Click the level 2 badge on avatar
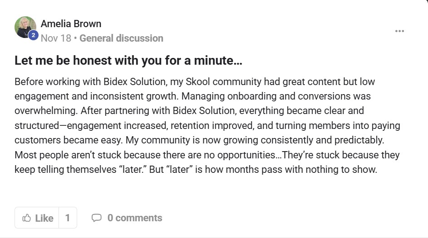Screen dimensions: 428x238 coord(33,36)
